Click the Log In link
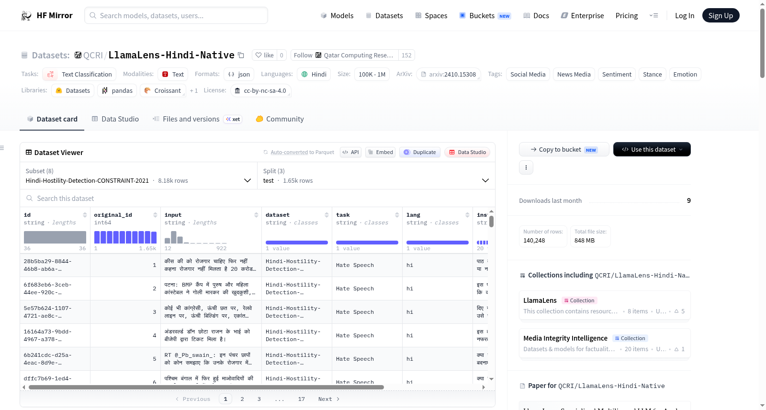The image size is (766, 410). tap(685, 16)
